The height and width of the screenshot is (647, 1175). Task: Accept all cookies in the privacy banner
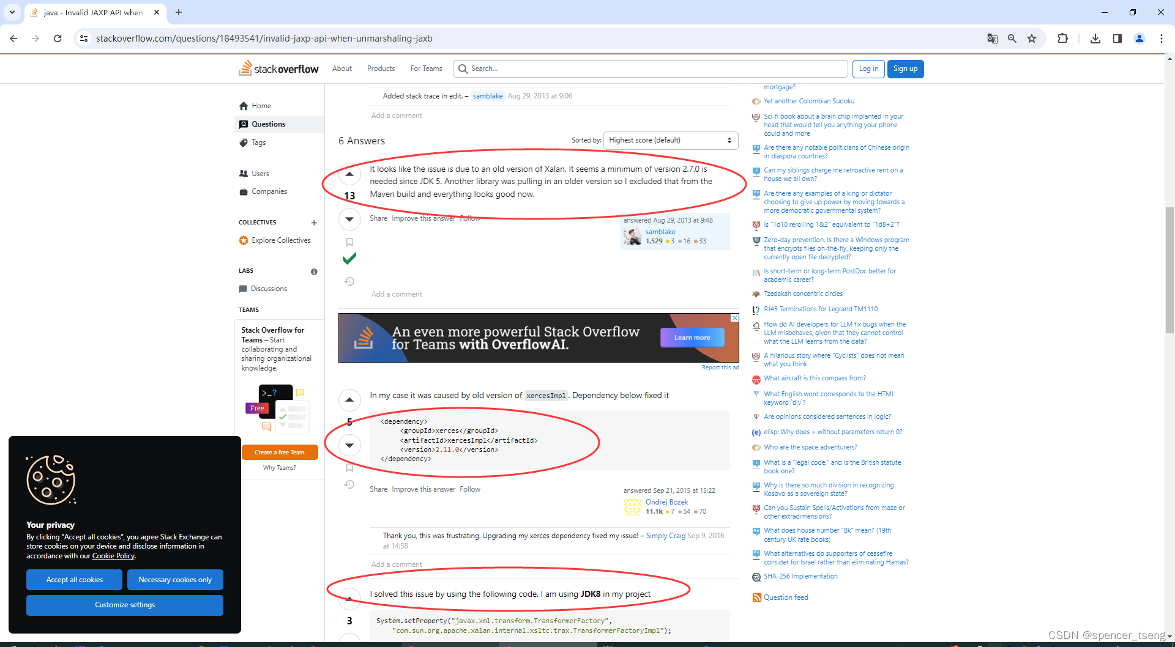74,579
